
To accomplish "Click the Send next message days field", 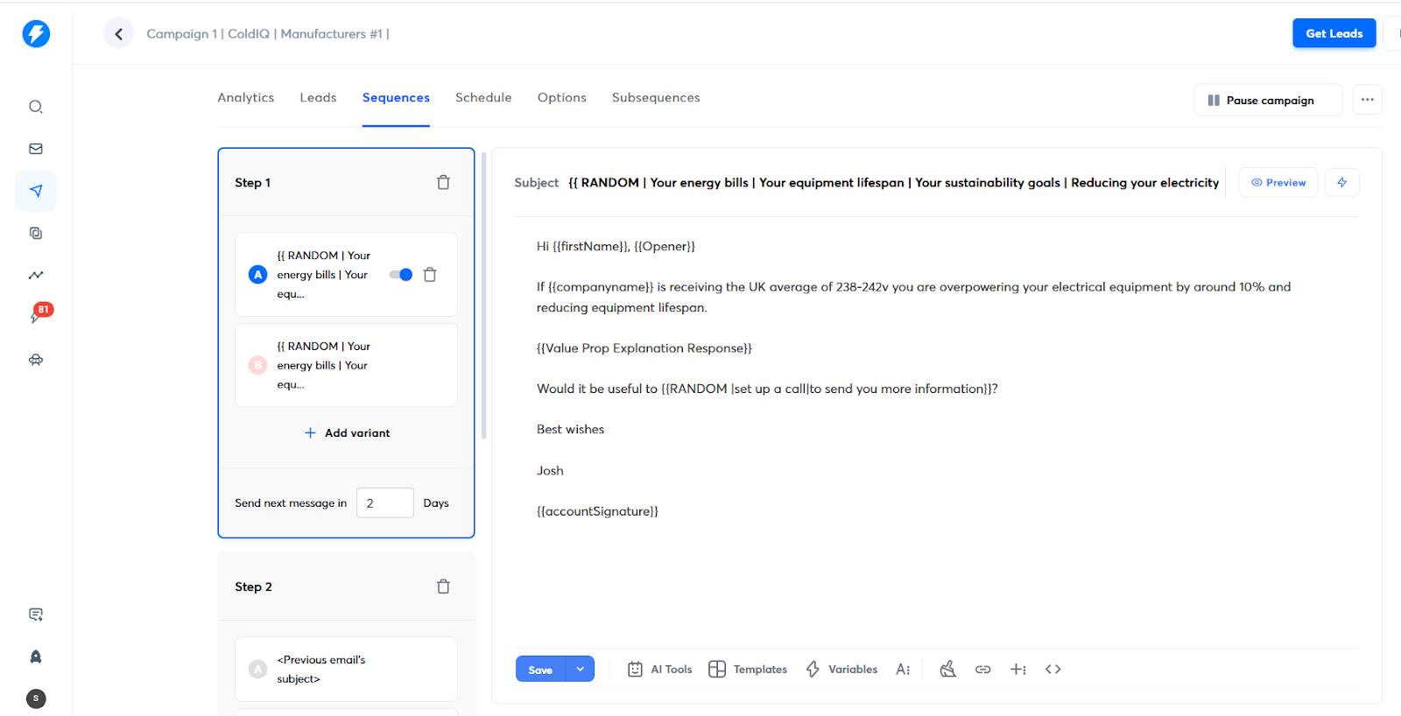I will (384, 503).
